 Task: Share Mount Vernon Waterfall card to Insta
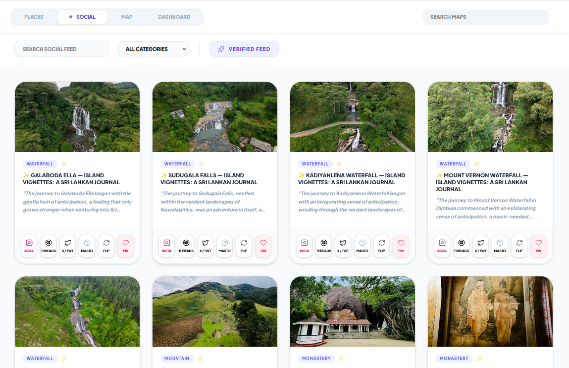(442, 246)
